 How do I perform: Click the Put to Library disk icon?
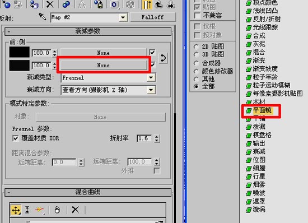point(99,4)
